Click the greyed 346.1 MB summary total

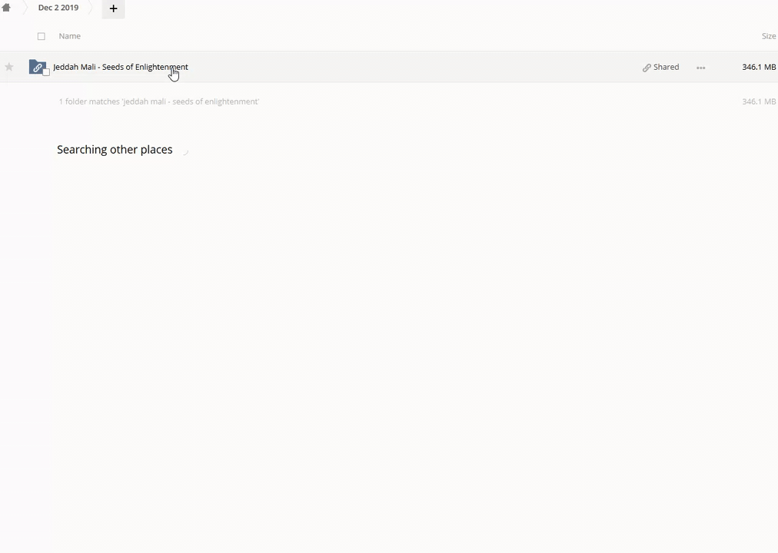759,101
